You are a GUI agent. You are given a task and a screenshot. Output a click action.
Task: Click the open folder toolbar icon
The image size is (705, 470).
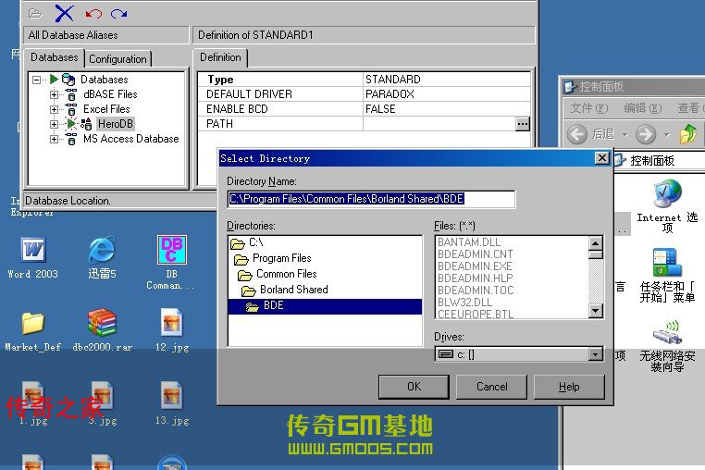(x=35, y=13)
